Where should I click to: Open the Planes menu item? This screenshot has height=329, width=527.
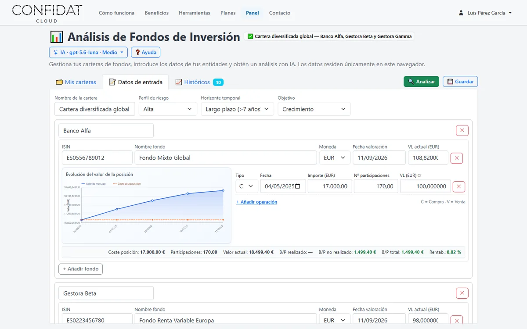[228, 13]
